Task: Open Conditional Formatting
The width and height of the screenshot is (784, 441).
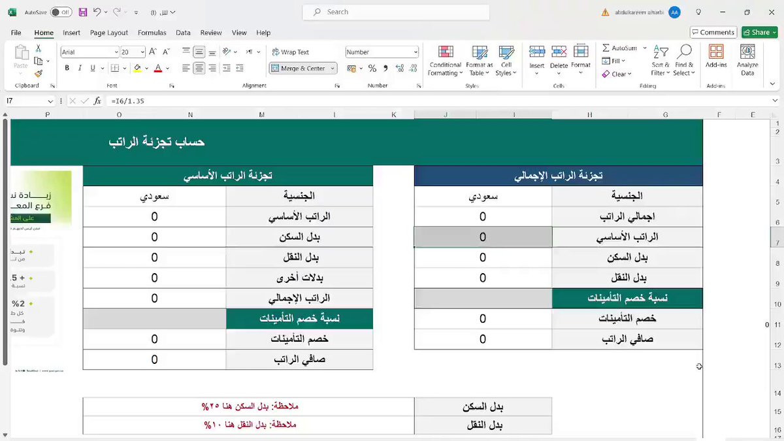Action: 445,61
